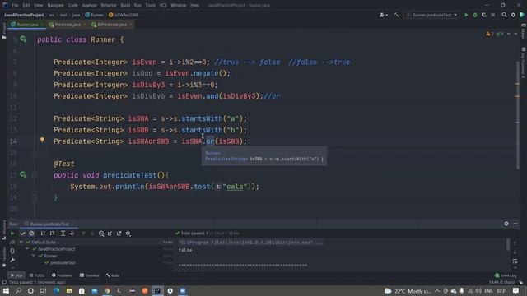
Task: Run the Runner.predicateTest configuration
Action: click(466, 15)
